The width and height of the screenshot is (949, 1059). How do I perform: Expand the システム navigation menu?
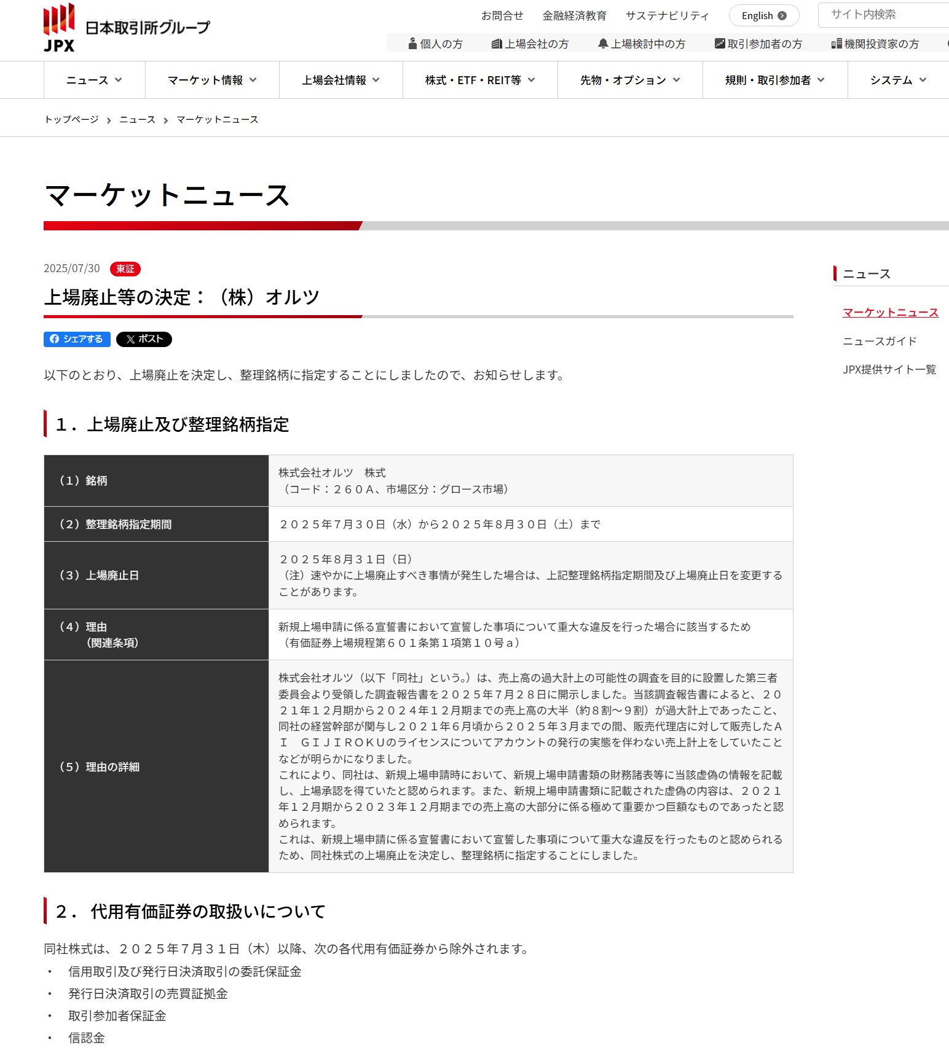[898, 80]
